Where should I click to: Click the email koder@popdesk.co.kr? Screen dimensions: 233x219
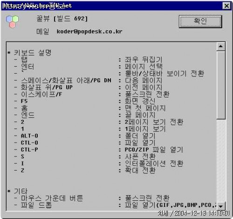tap(89, 32)
